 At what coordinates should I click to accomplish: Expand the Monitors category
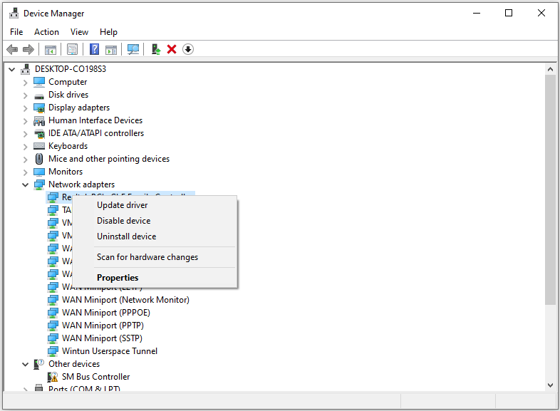26,172
